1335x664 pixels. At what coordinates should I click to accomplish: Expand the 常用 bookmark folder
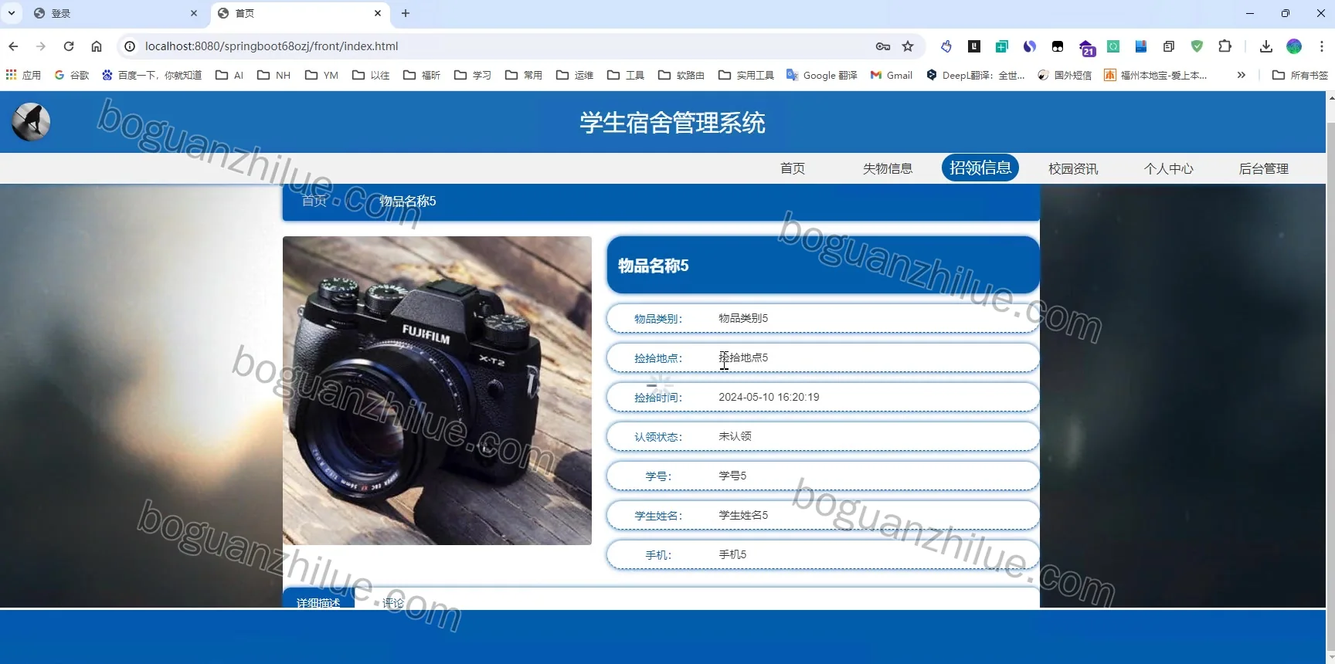[x=524, y=75]
